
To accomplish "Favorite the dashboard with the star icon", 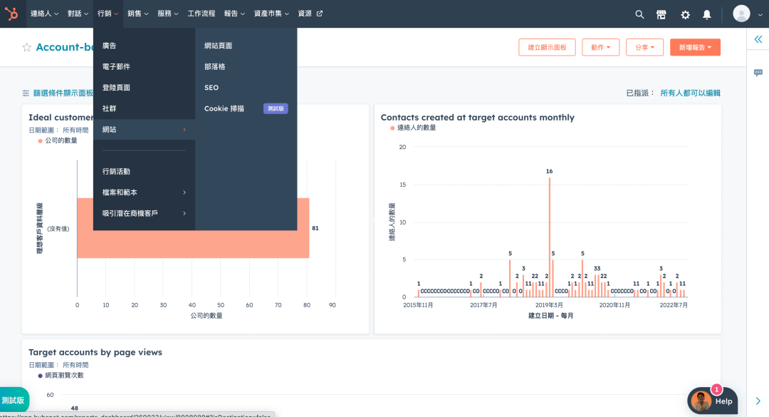I will click(27, 47).
